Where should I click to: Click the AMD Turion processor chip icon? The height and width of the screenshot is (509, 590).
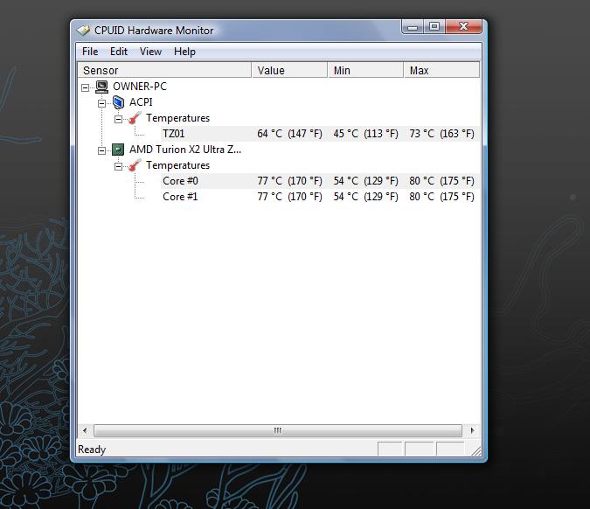pos(118,150)
